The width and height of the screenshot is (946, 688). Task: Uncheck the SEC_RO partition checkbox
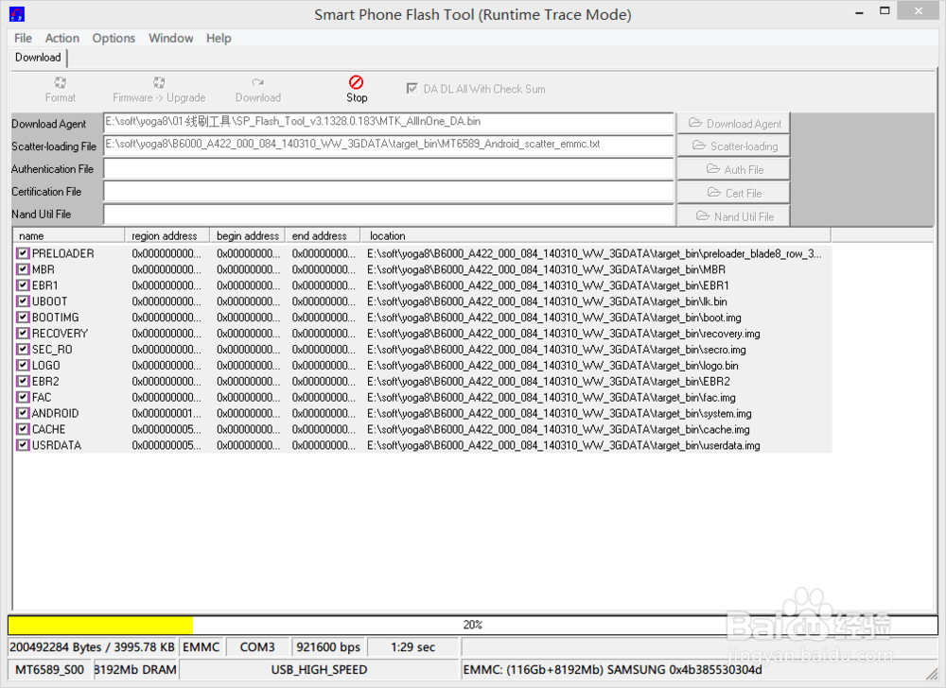pos(23,350)
